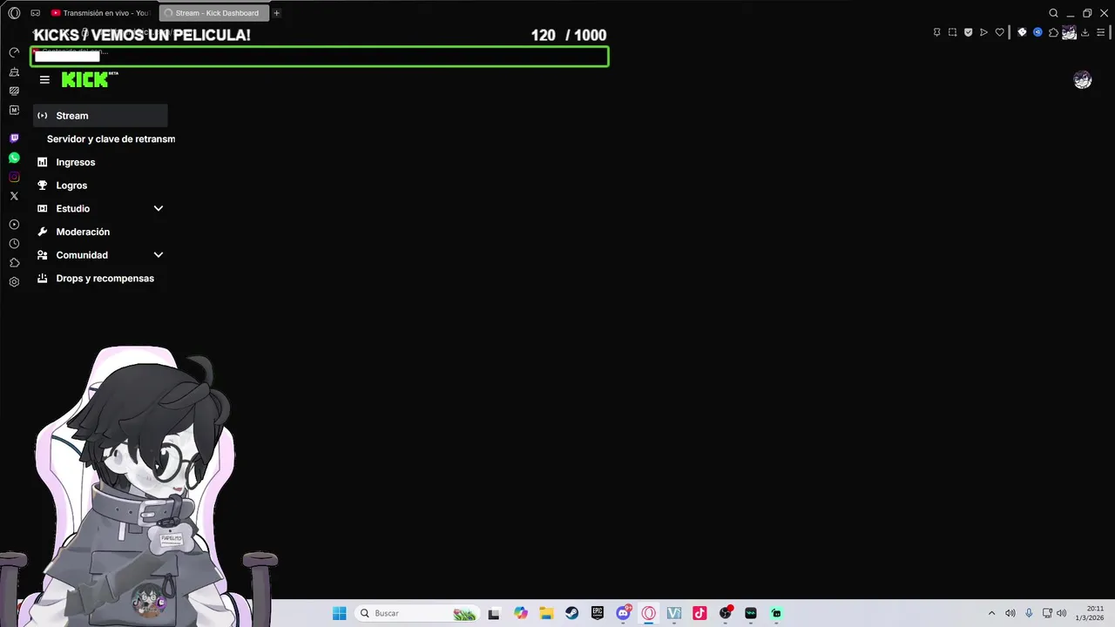Select the Stream - Kick Dashboard tab
The width and height of the screenshot is (1115, 627).
click(214, 13)
